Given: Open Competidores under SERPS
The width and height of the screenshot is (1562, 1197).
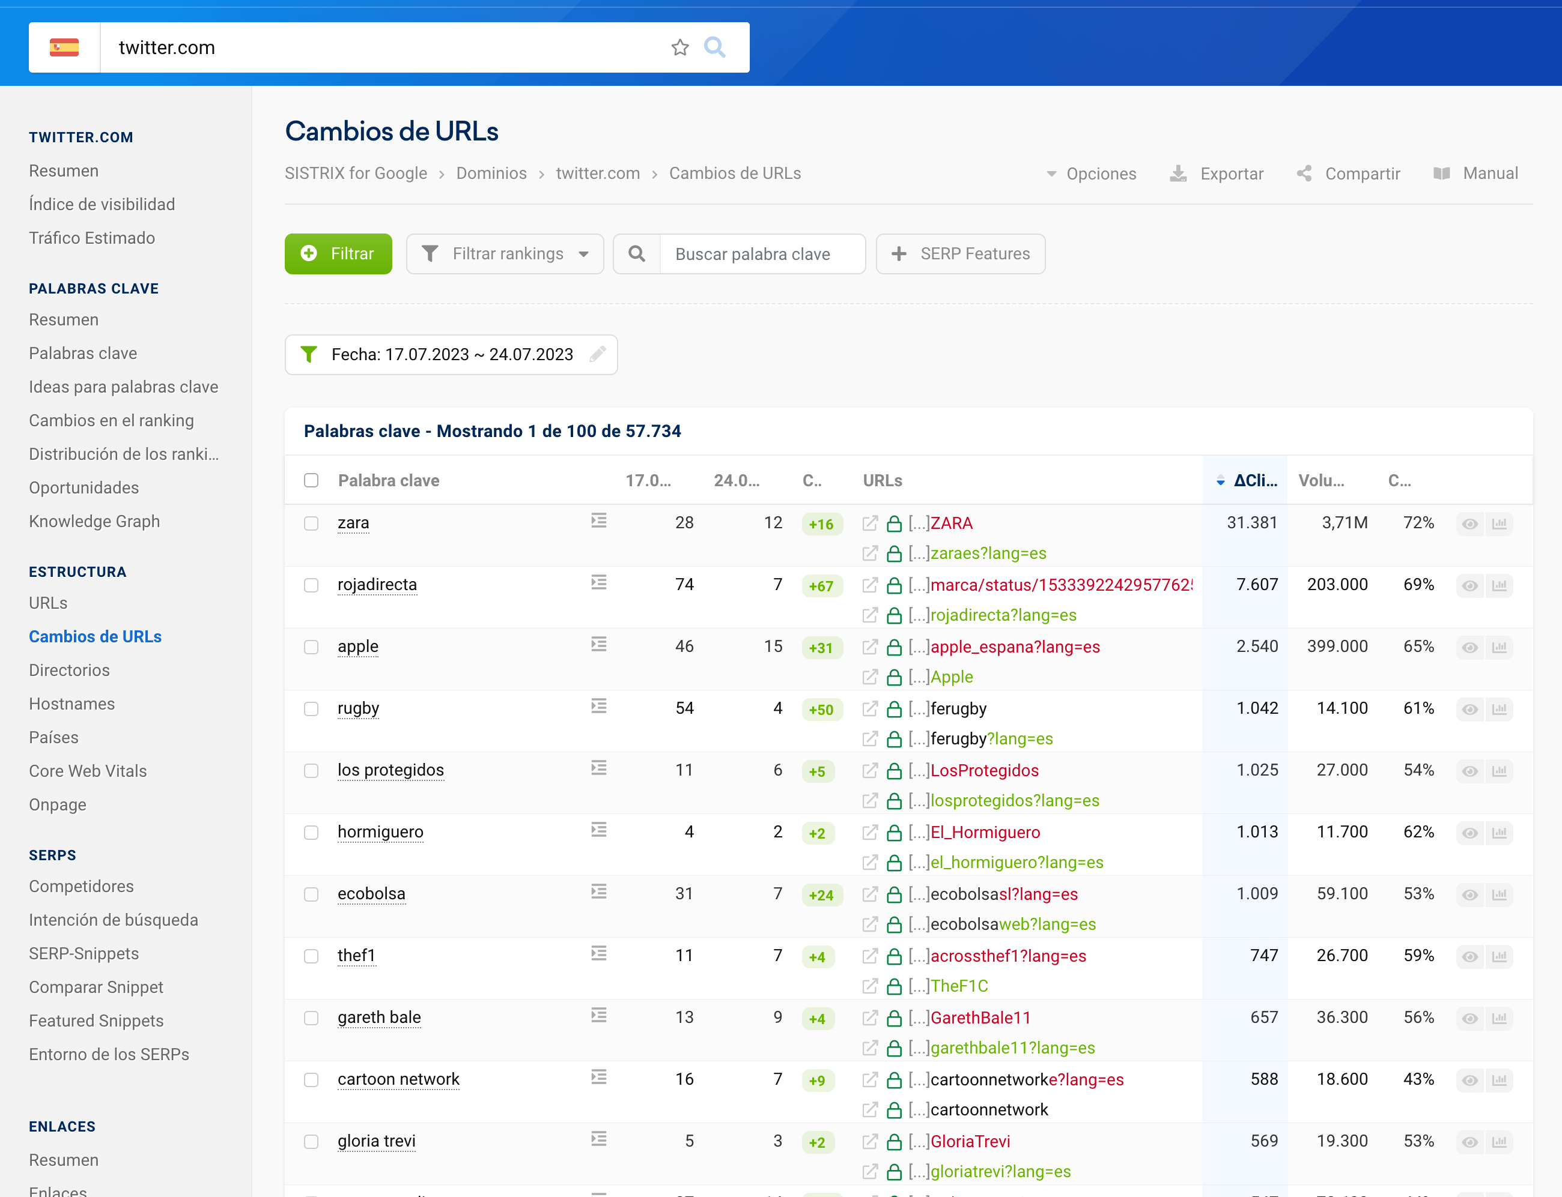Looking at the screenshot, I should pyautogui.click(x=81, y=887).
